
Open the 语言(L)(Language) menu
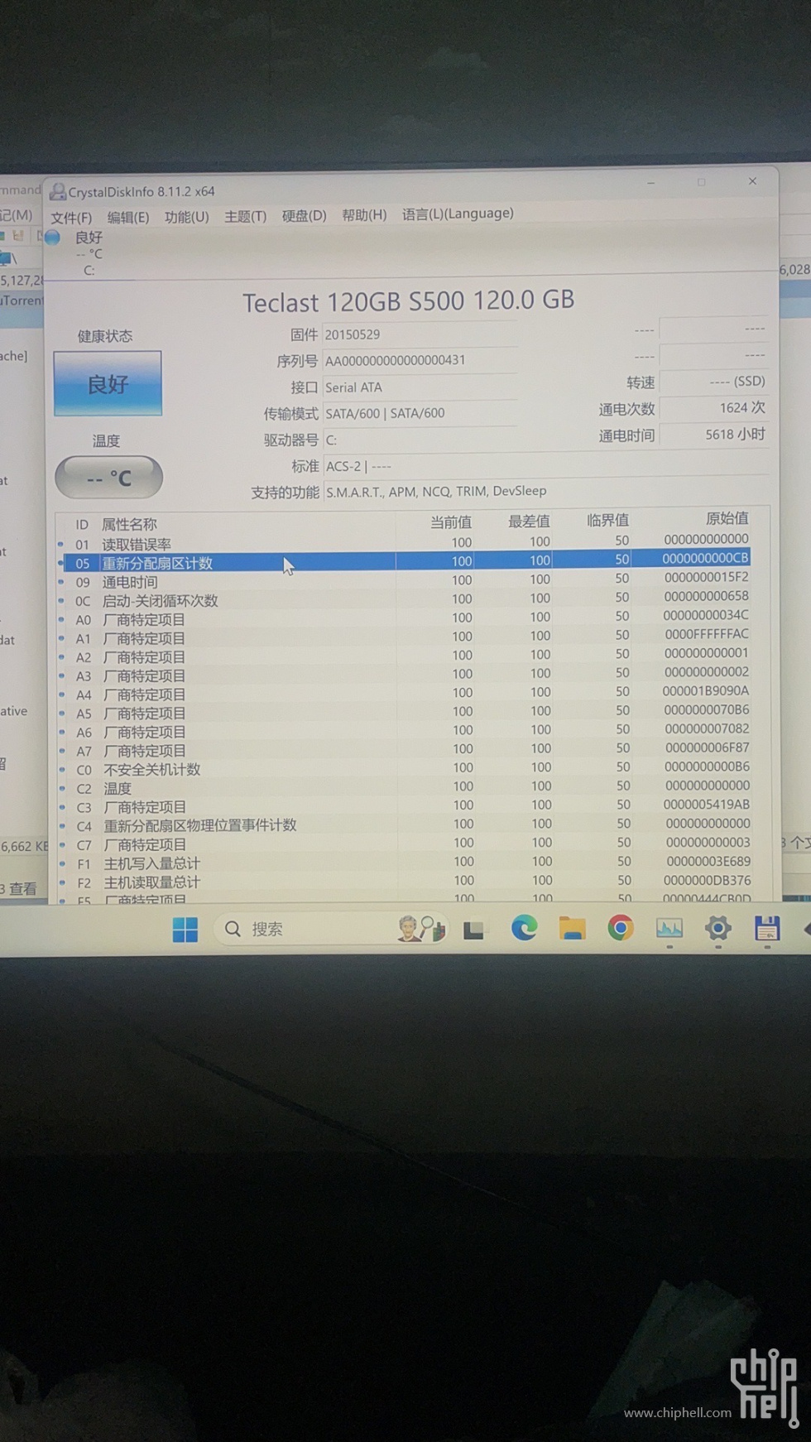[x=458, y=214]
